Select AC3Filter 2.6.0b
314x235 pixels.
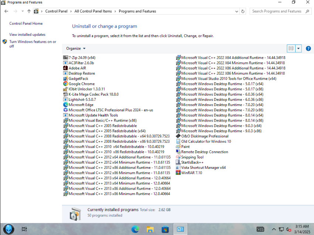(79, 63)
